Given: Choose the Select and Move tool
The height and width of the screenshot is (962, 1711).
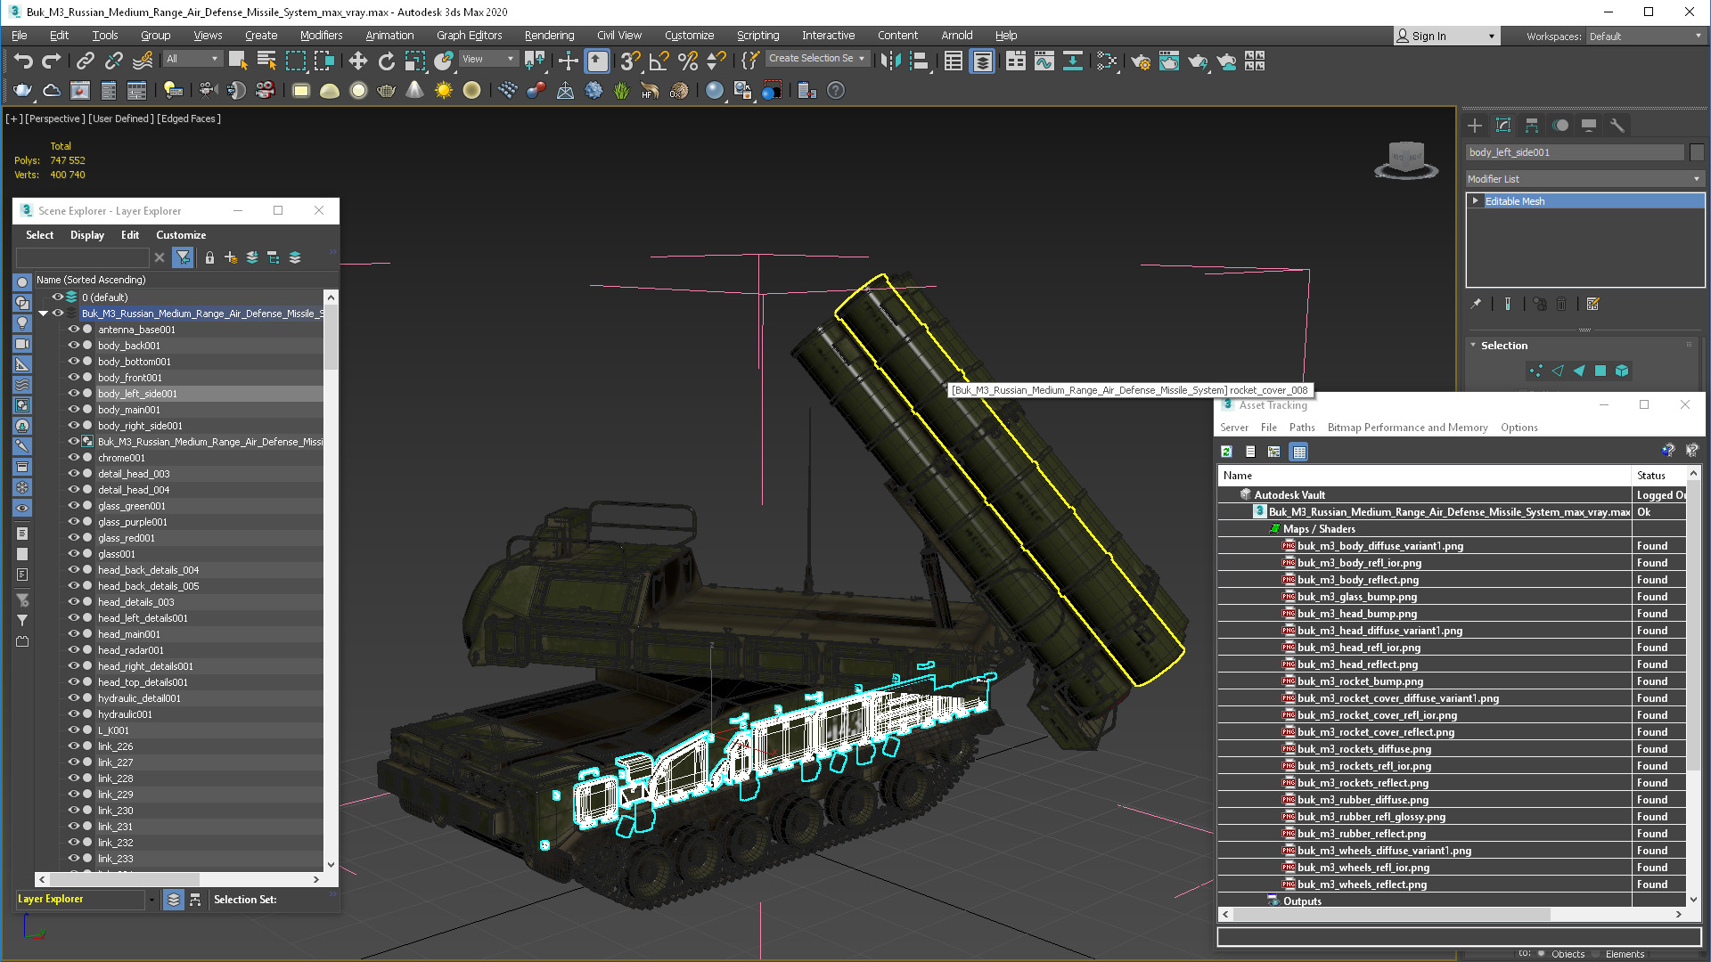Looking at the screenshot, I should point(357,61).
